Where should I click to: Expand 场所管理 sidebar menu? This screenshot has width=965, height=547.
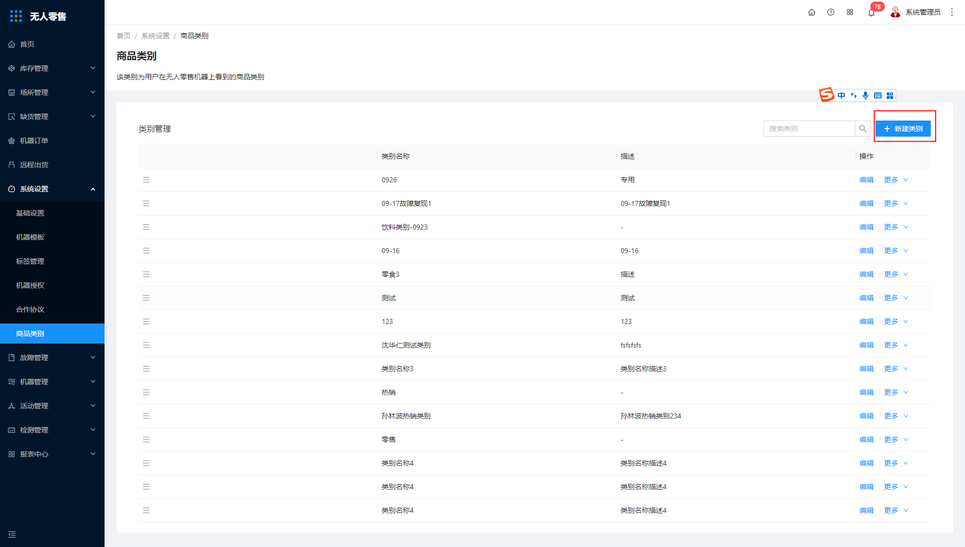[52, 92]
